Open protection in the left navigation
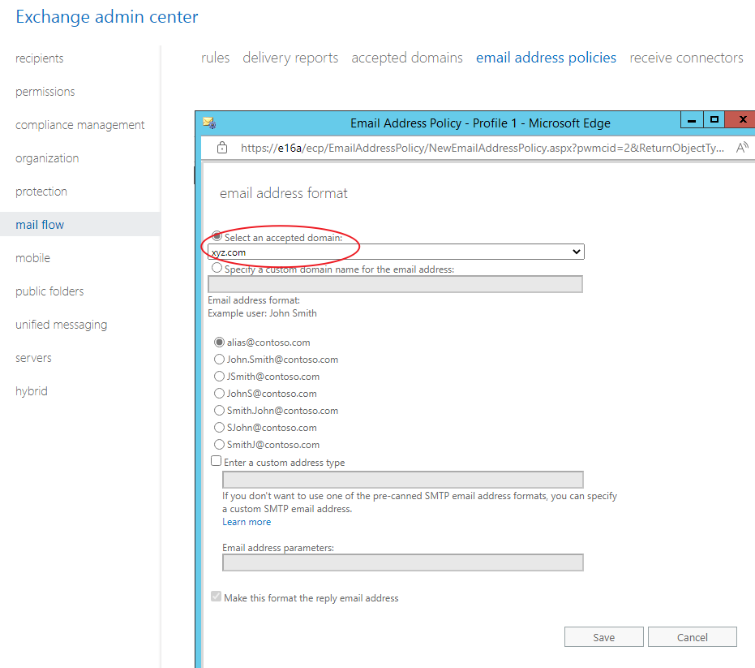The height and width of the screenshot is (668, 755). pos(41,192)
